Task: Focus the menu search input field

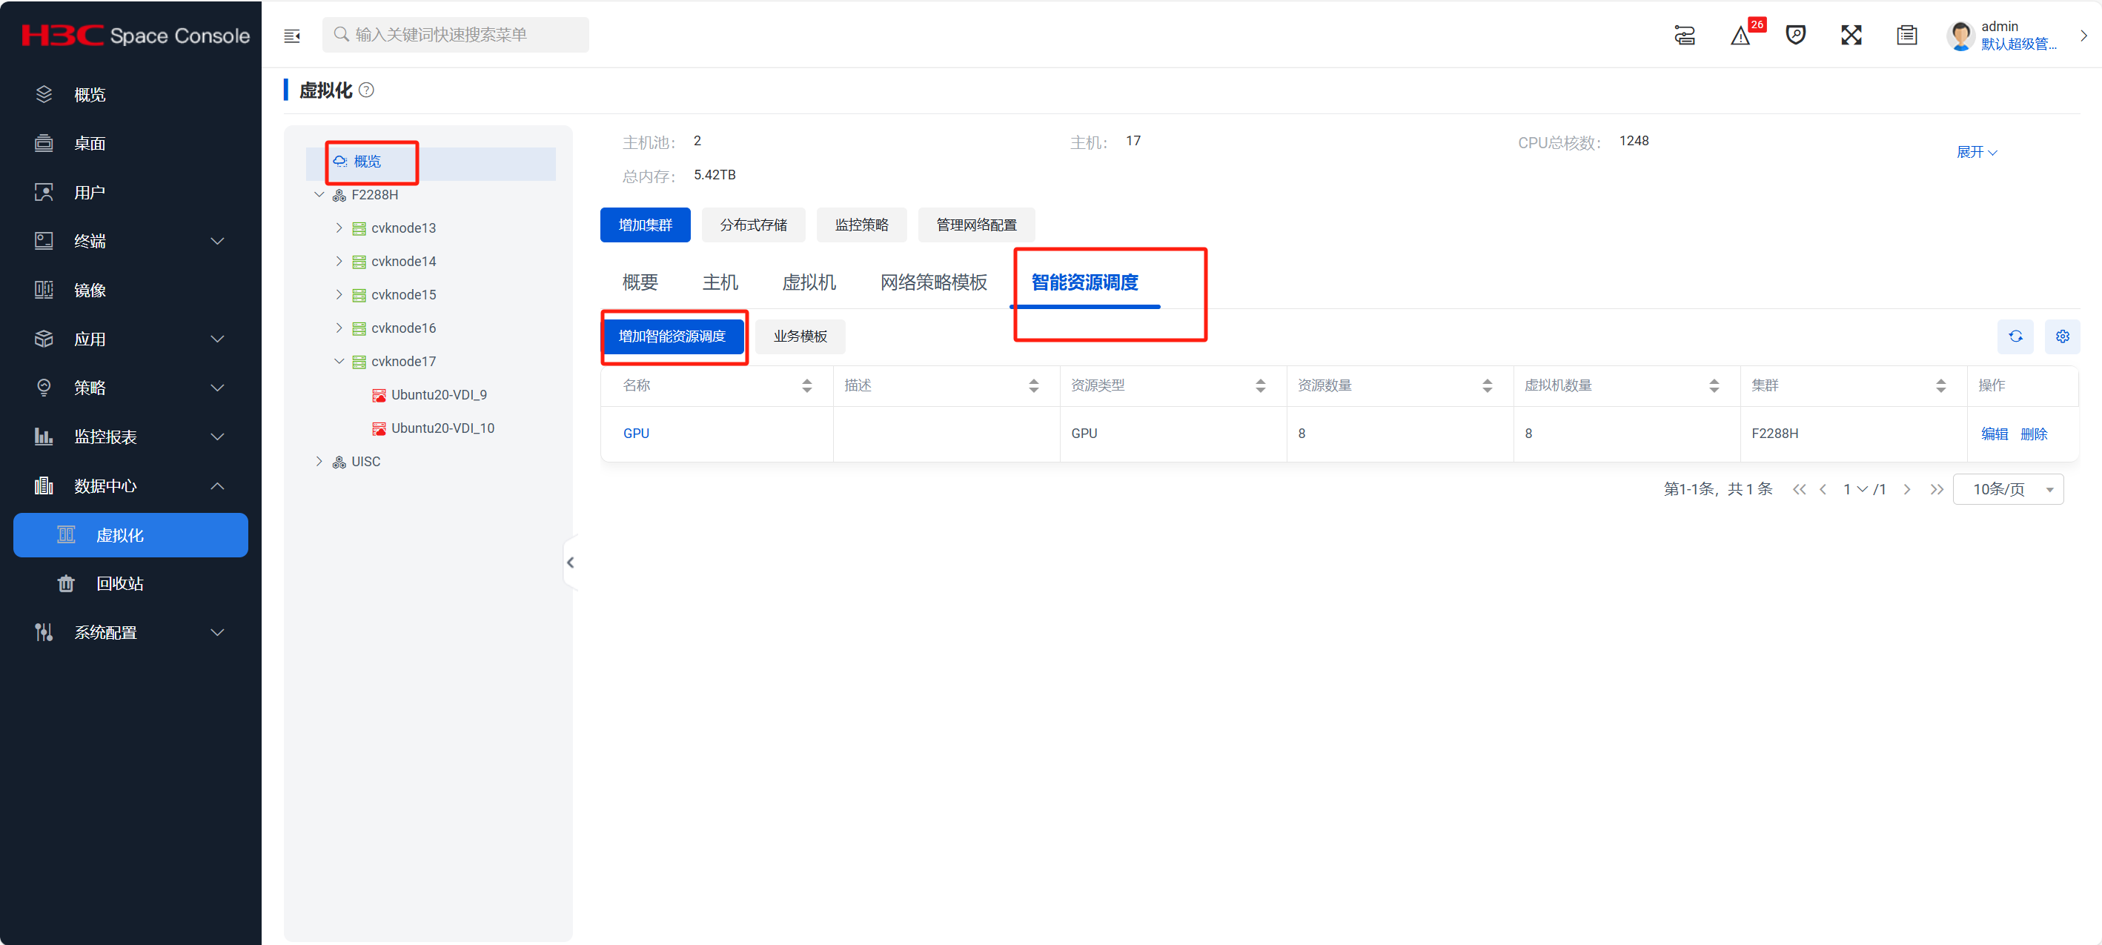Action: [455, 35]
